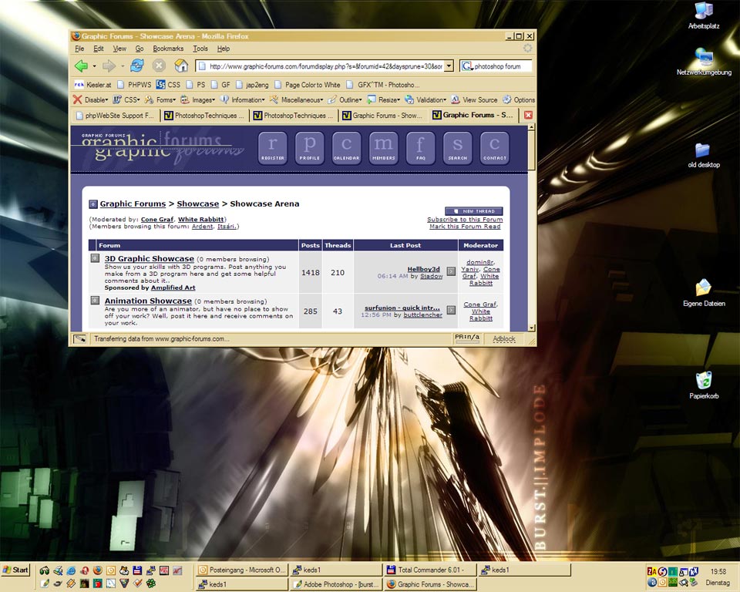Open Papierkorb recycle bin icon

704,385
